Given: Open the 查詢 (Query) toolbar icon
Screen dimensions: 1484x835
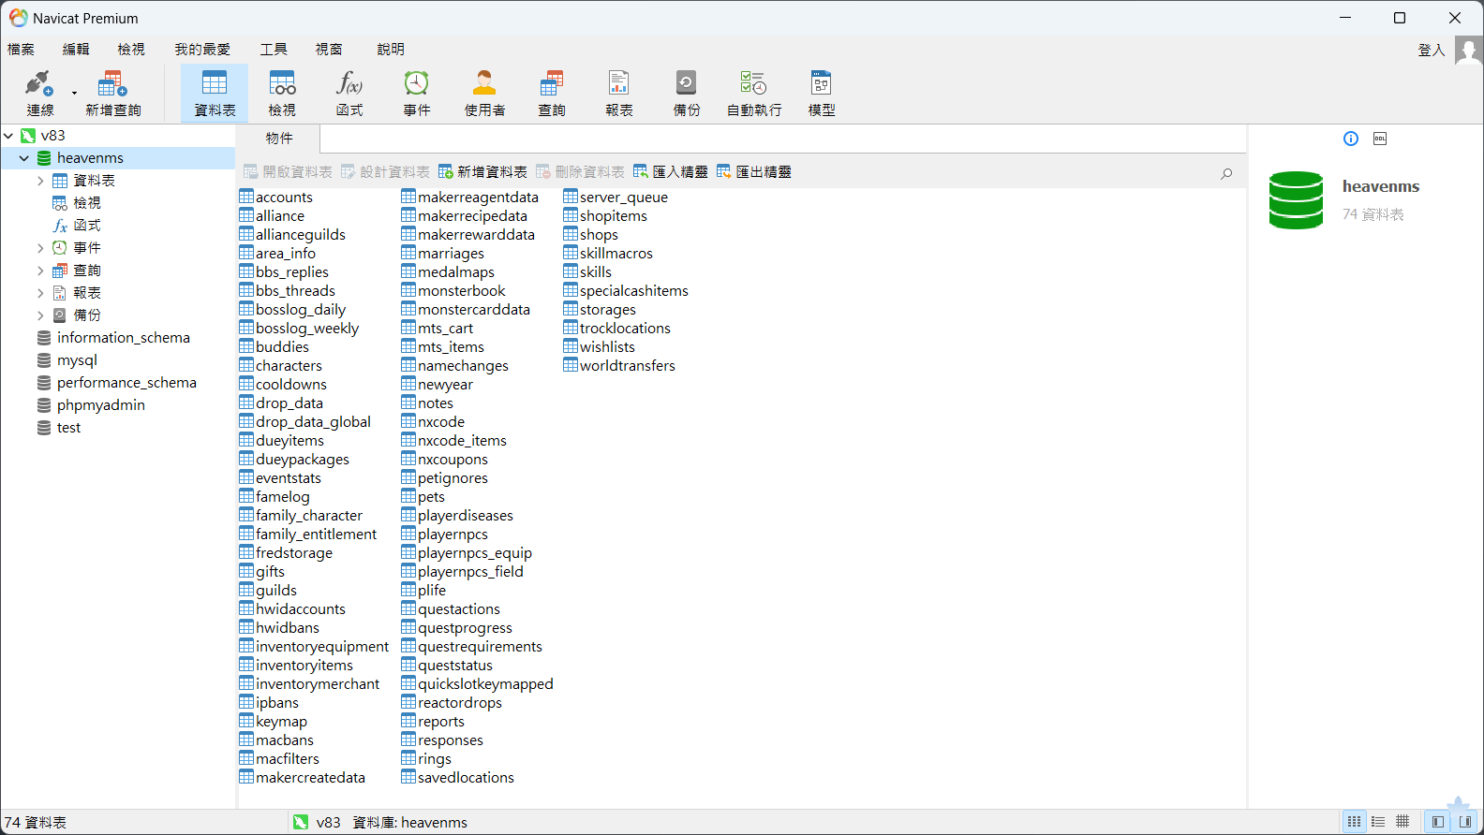Looking at the screenshot, I should (x=552, y=93).
